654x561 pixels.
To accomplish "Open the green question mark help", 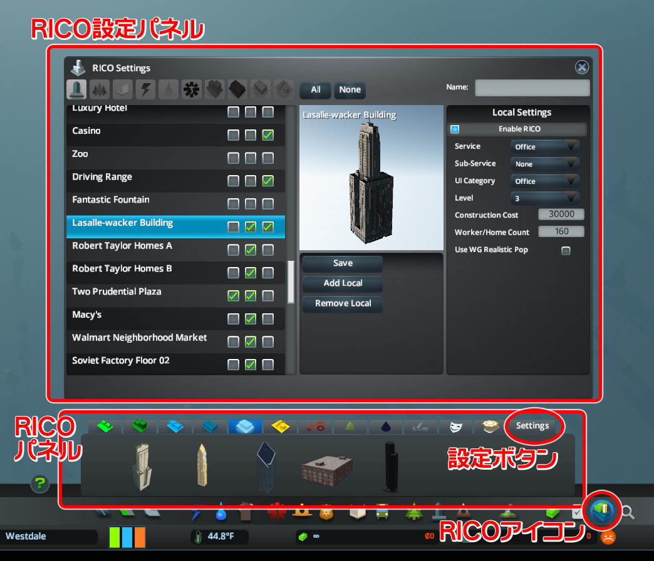I will [40, 483].
